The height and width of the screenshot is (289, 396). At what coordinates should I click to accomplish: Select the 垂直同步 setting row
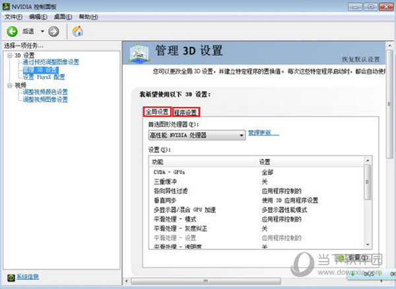pos(257,201)
